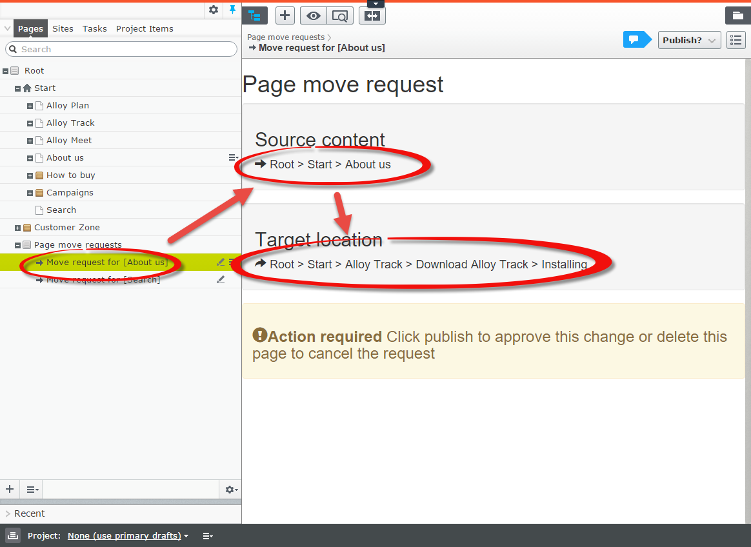The height and width of the screenshot is (547, 751).
Task: Collapse the Page move requests node
Action: [x=17, y=245]
